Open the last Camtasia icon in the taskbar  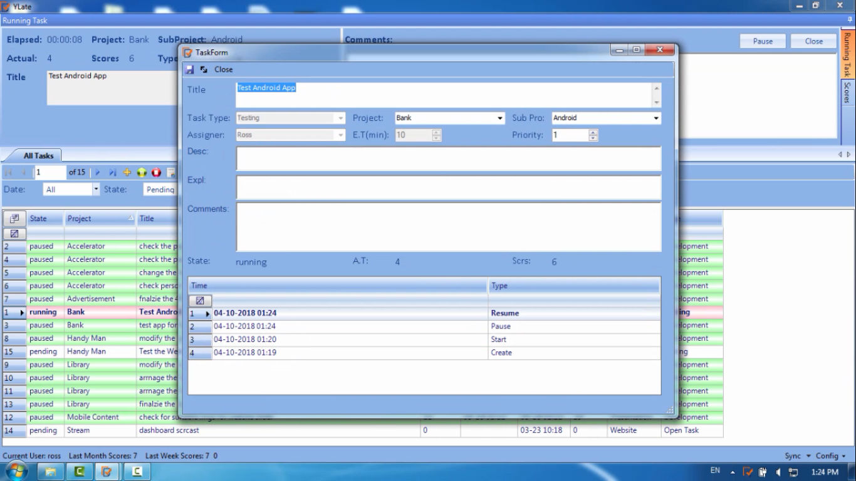pyautogui.click(x=136, y=471)
